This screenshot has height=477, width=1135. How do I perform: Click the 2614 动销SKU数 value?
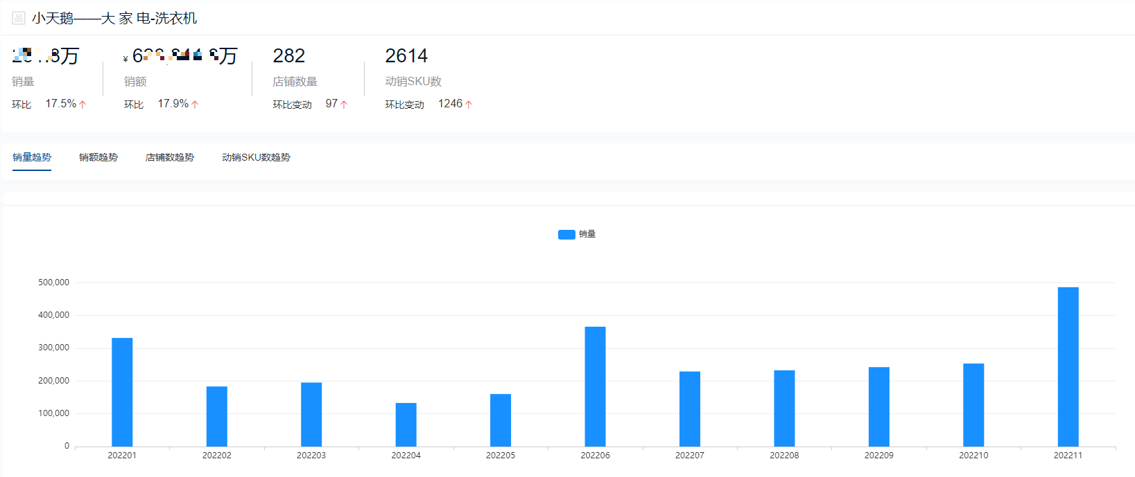coord(406,56)
